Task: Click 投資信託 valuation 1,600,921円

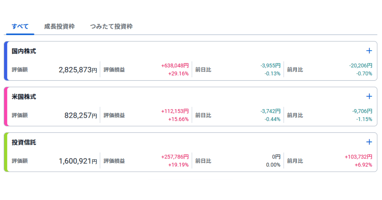Action: point(78,161)
